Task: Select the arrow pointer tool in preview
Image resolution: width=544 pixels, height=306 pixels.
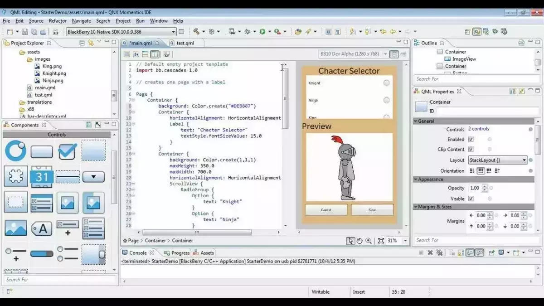Action: click(x=350, y=241)
